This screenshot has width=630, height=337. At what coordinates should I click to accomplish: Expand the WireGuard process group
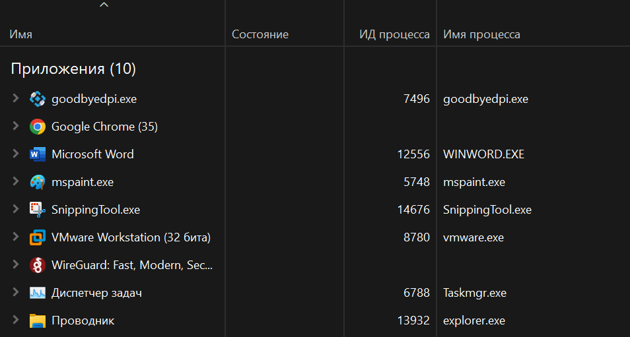pyautogui.click(x=16, y=265)
